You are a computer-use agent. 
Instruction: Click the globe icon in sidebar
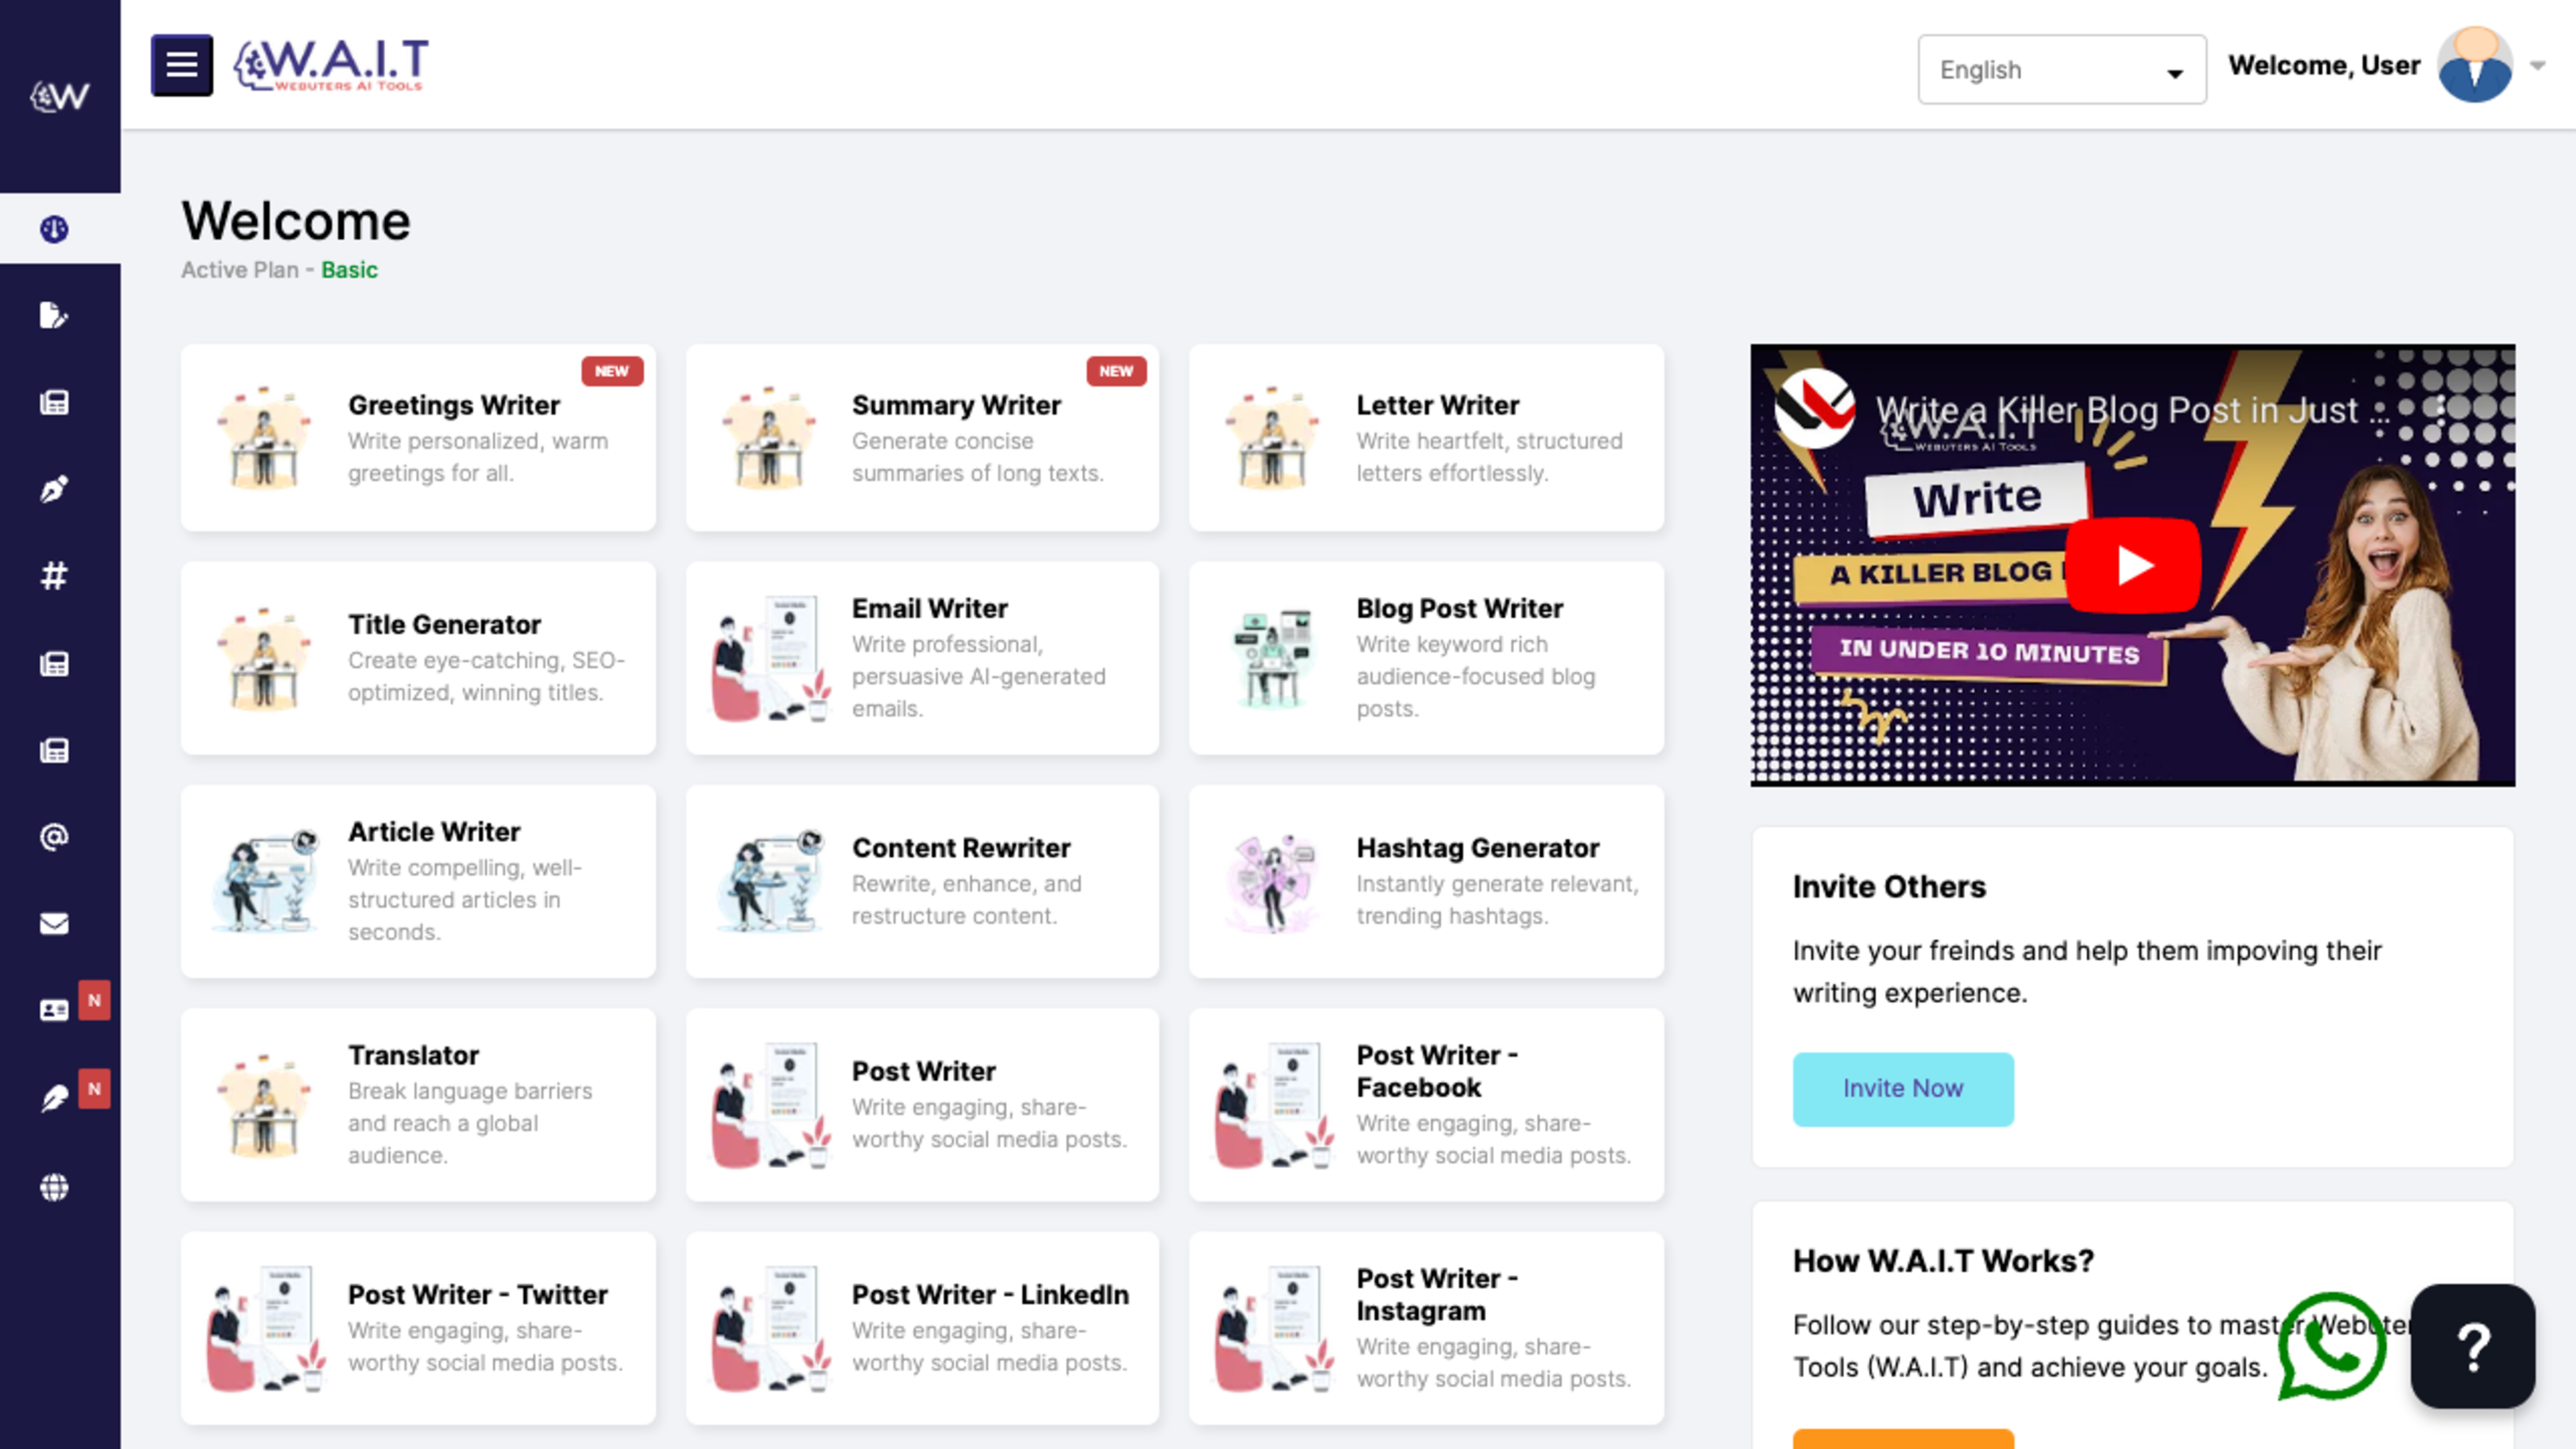[x=55, y=1187]
